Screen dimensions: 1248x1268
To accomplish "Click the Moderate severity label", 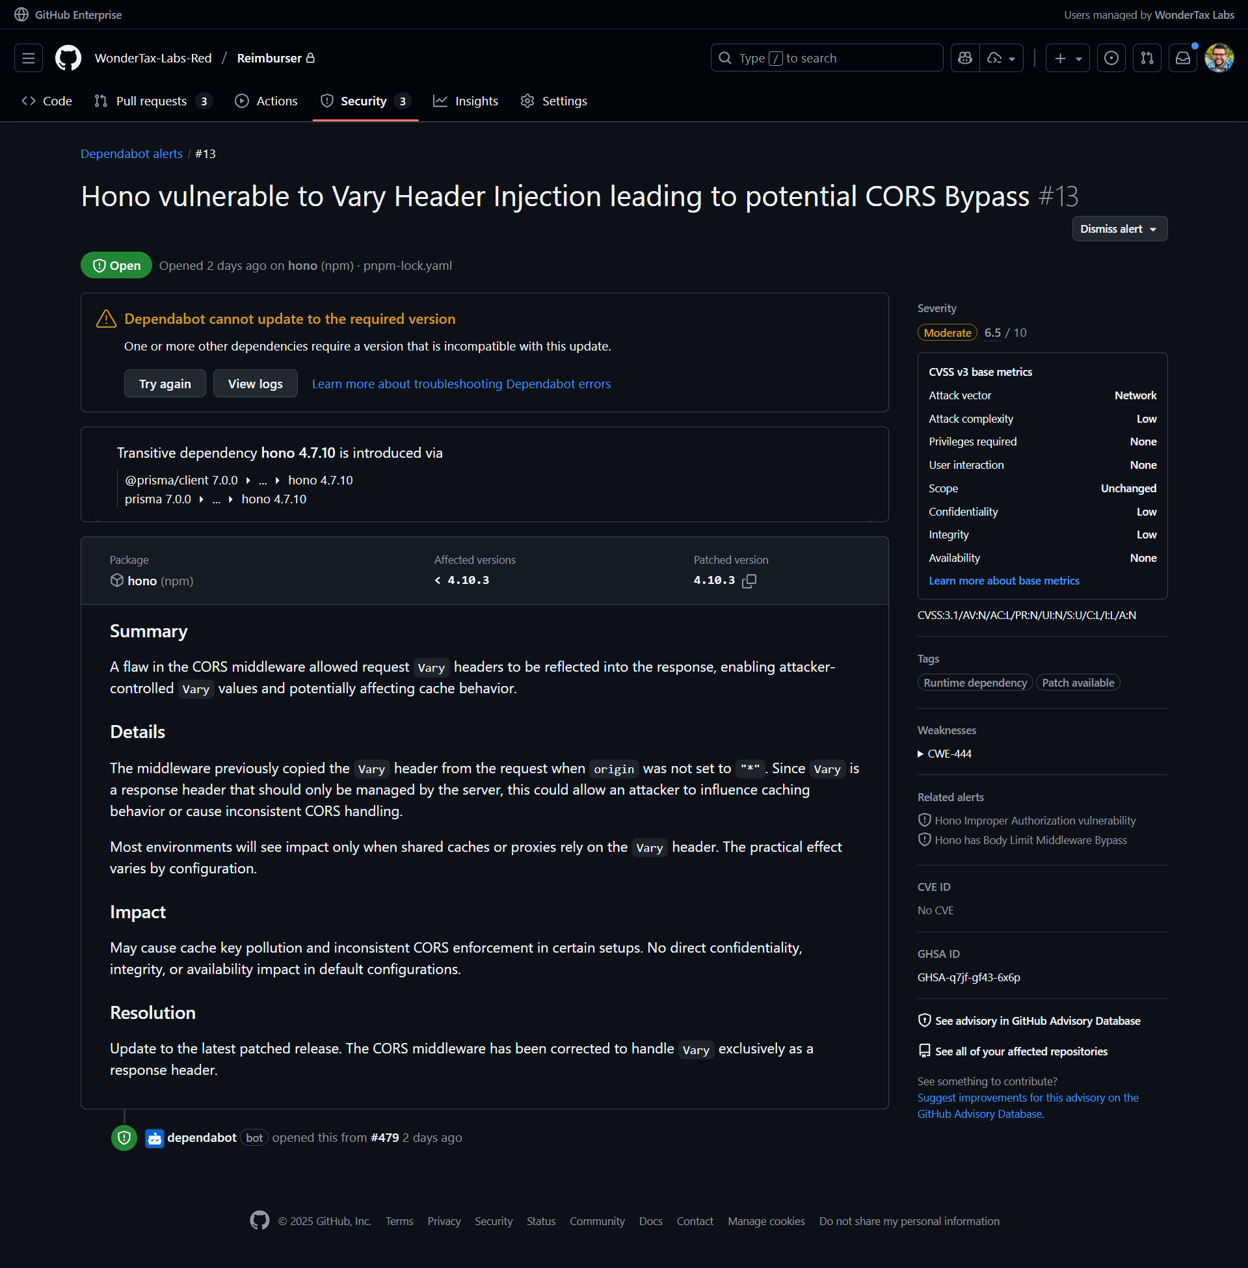I will click(947, 333).
